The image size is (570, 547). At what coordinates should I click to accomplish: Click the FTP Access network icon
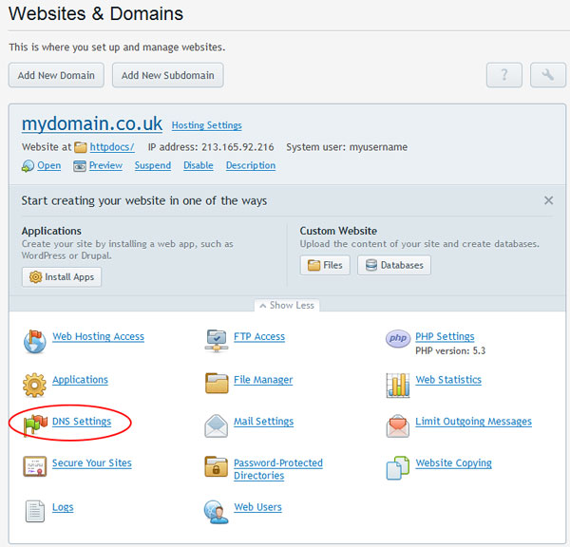217,341
